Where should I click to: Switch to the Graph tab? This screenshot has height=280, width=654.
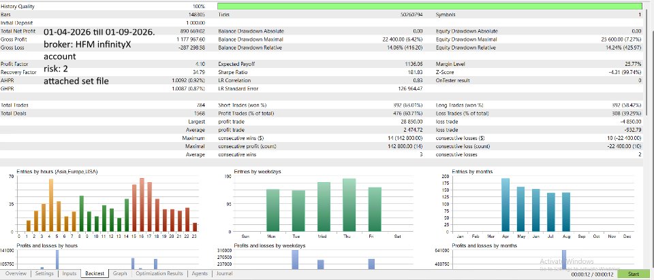tap(120, 274)
